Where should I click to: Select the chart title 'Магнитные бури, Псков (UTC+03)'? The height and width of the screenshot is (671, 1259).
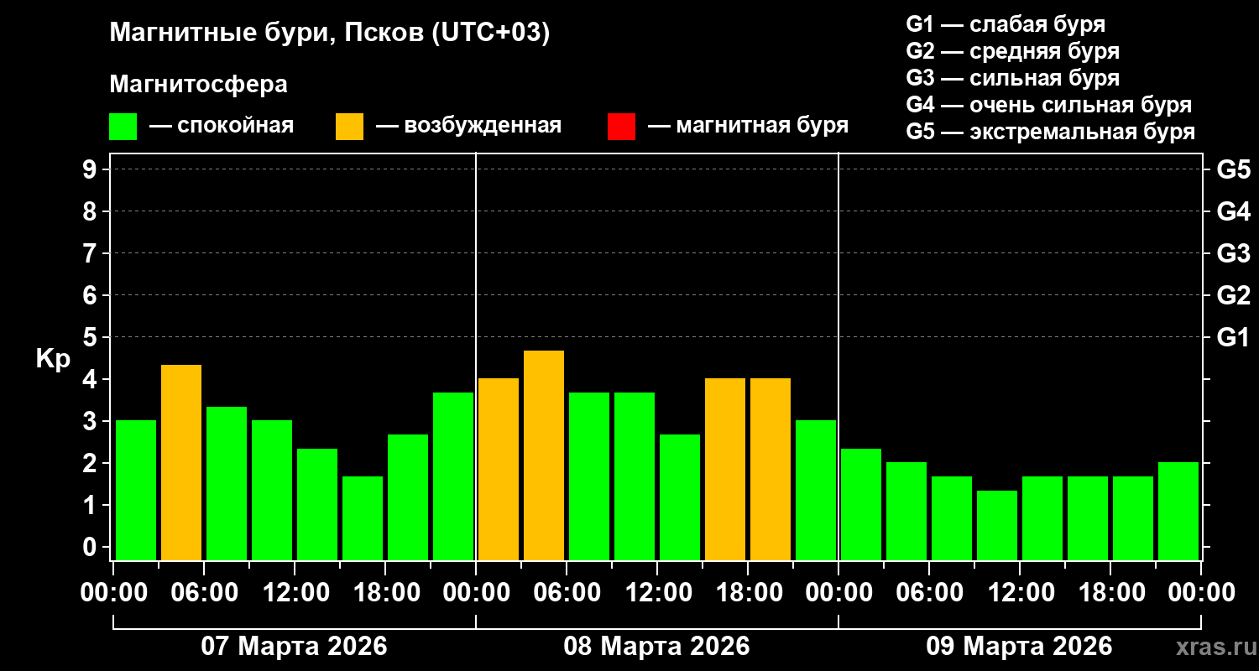coord(330,34)
